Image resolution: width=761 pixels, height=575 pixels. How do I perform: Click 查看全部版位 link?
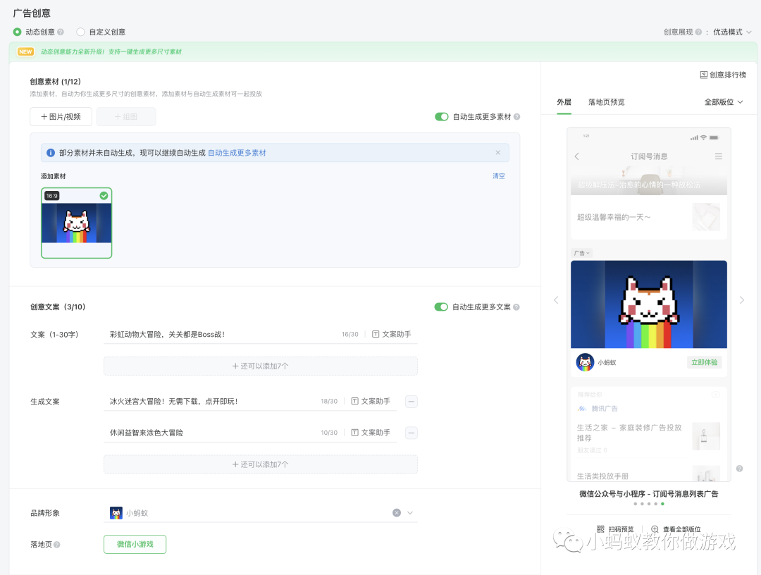(x=676, y=529)
